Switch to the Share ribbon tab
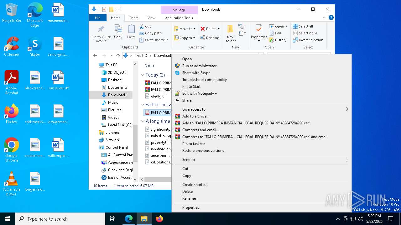 [134, 18]
